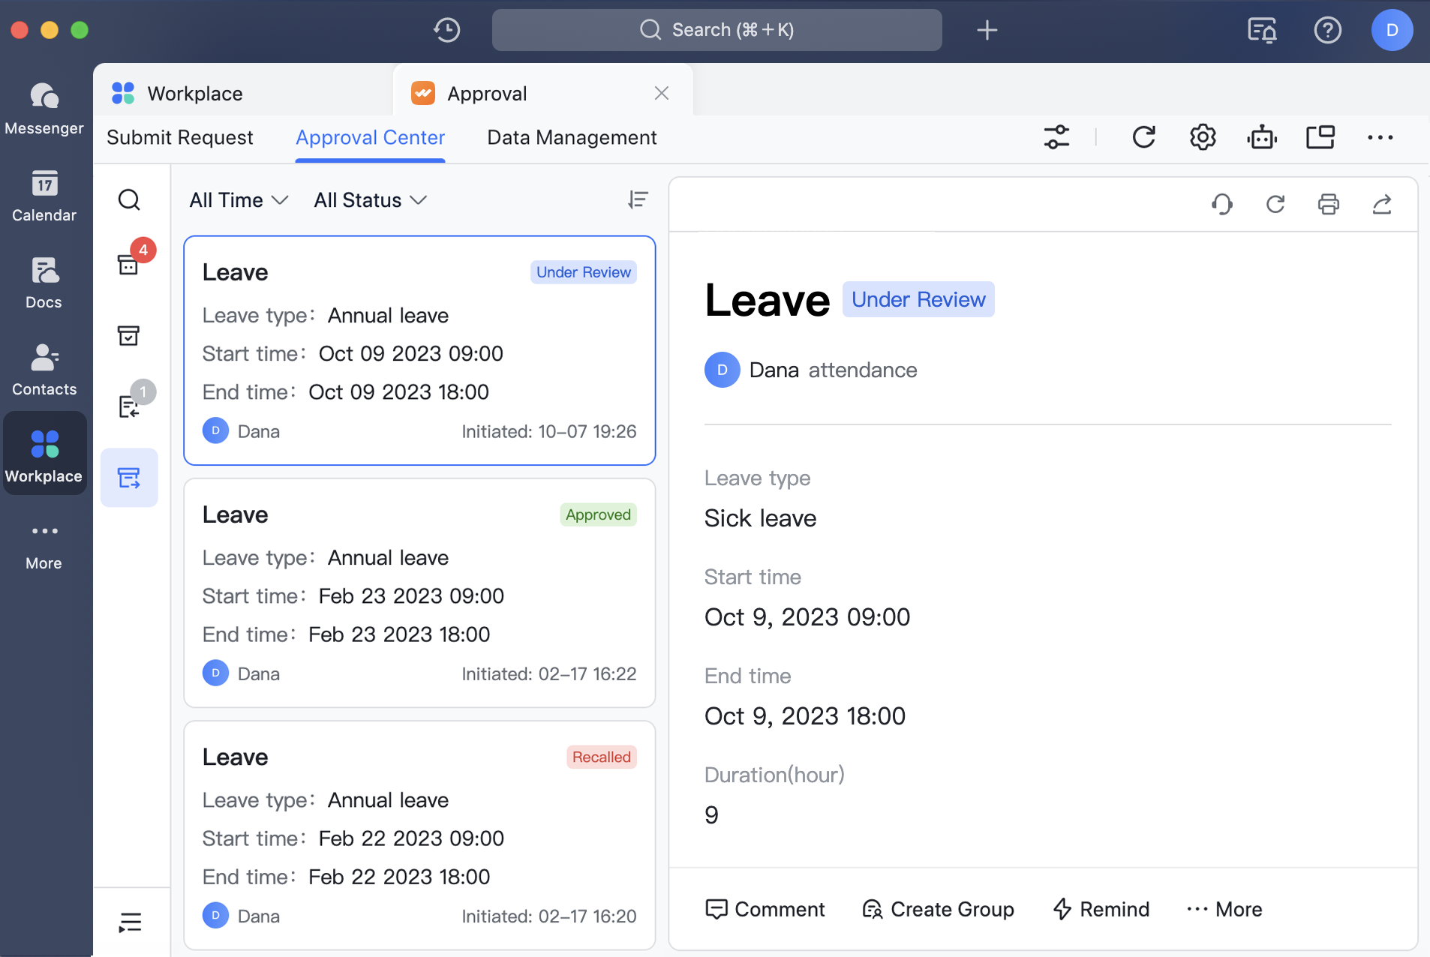This screenshot has width=1430, height=957.
Task: Search approvals using the magnifier icon
Action: 129,199
